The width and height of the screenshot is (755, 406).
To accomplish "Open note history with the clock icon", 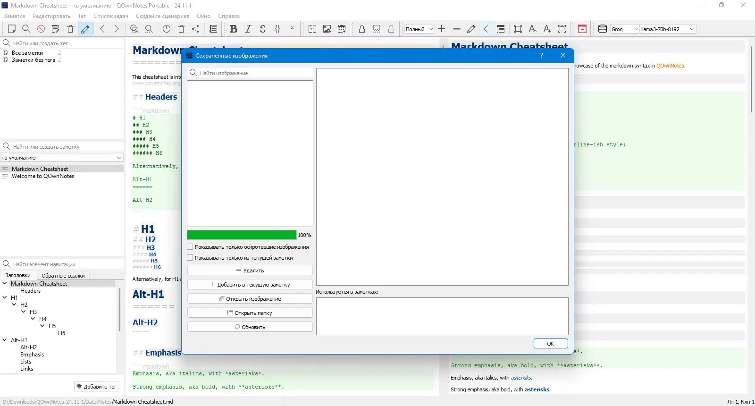I will tap(167, 29).
